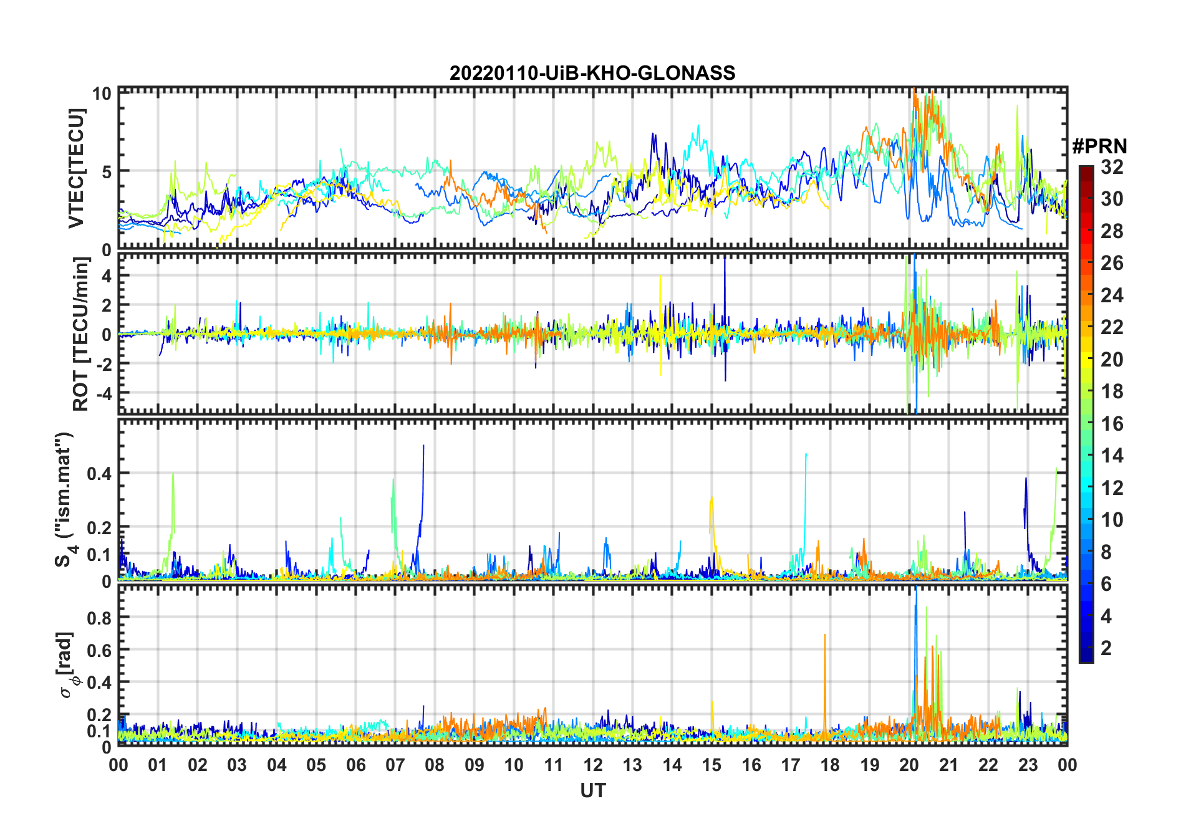Click VTEC axis tick value 5
Image resolution: width=1186 pixels, height=829 pixels.
pos(107,171)
